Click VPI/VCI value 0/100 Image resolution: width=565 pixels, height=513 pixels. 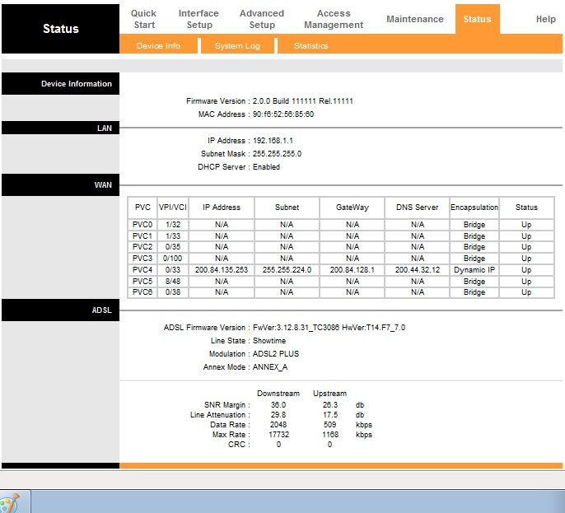tap(173, 259)
